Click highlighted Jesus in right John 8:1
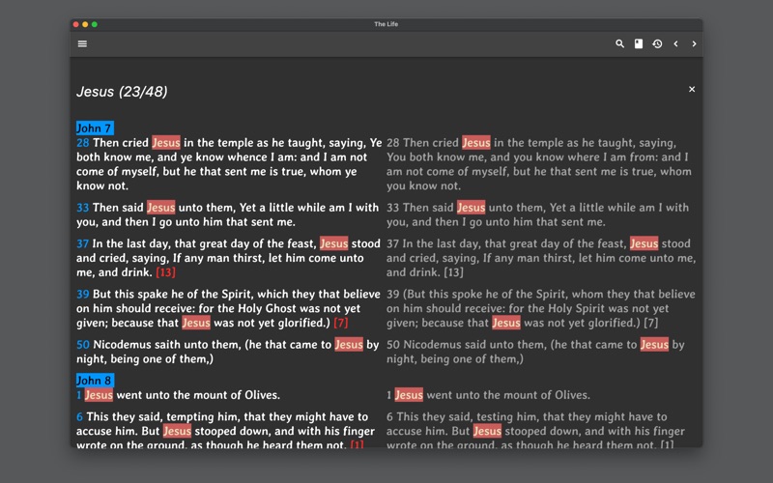The width and height of the screenshot is (773, 483). click(x=409, y=395)
